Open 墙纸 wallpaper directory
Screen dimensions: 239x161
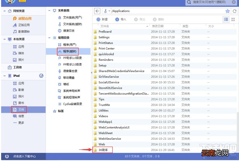pos(64,84)
